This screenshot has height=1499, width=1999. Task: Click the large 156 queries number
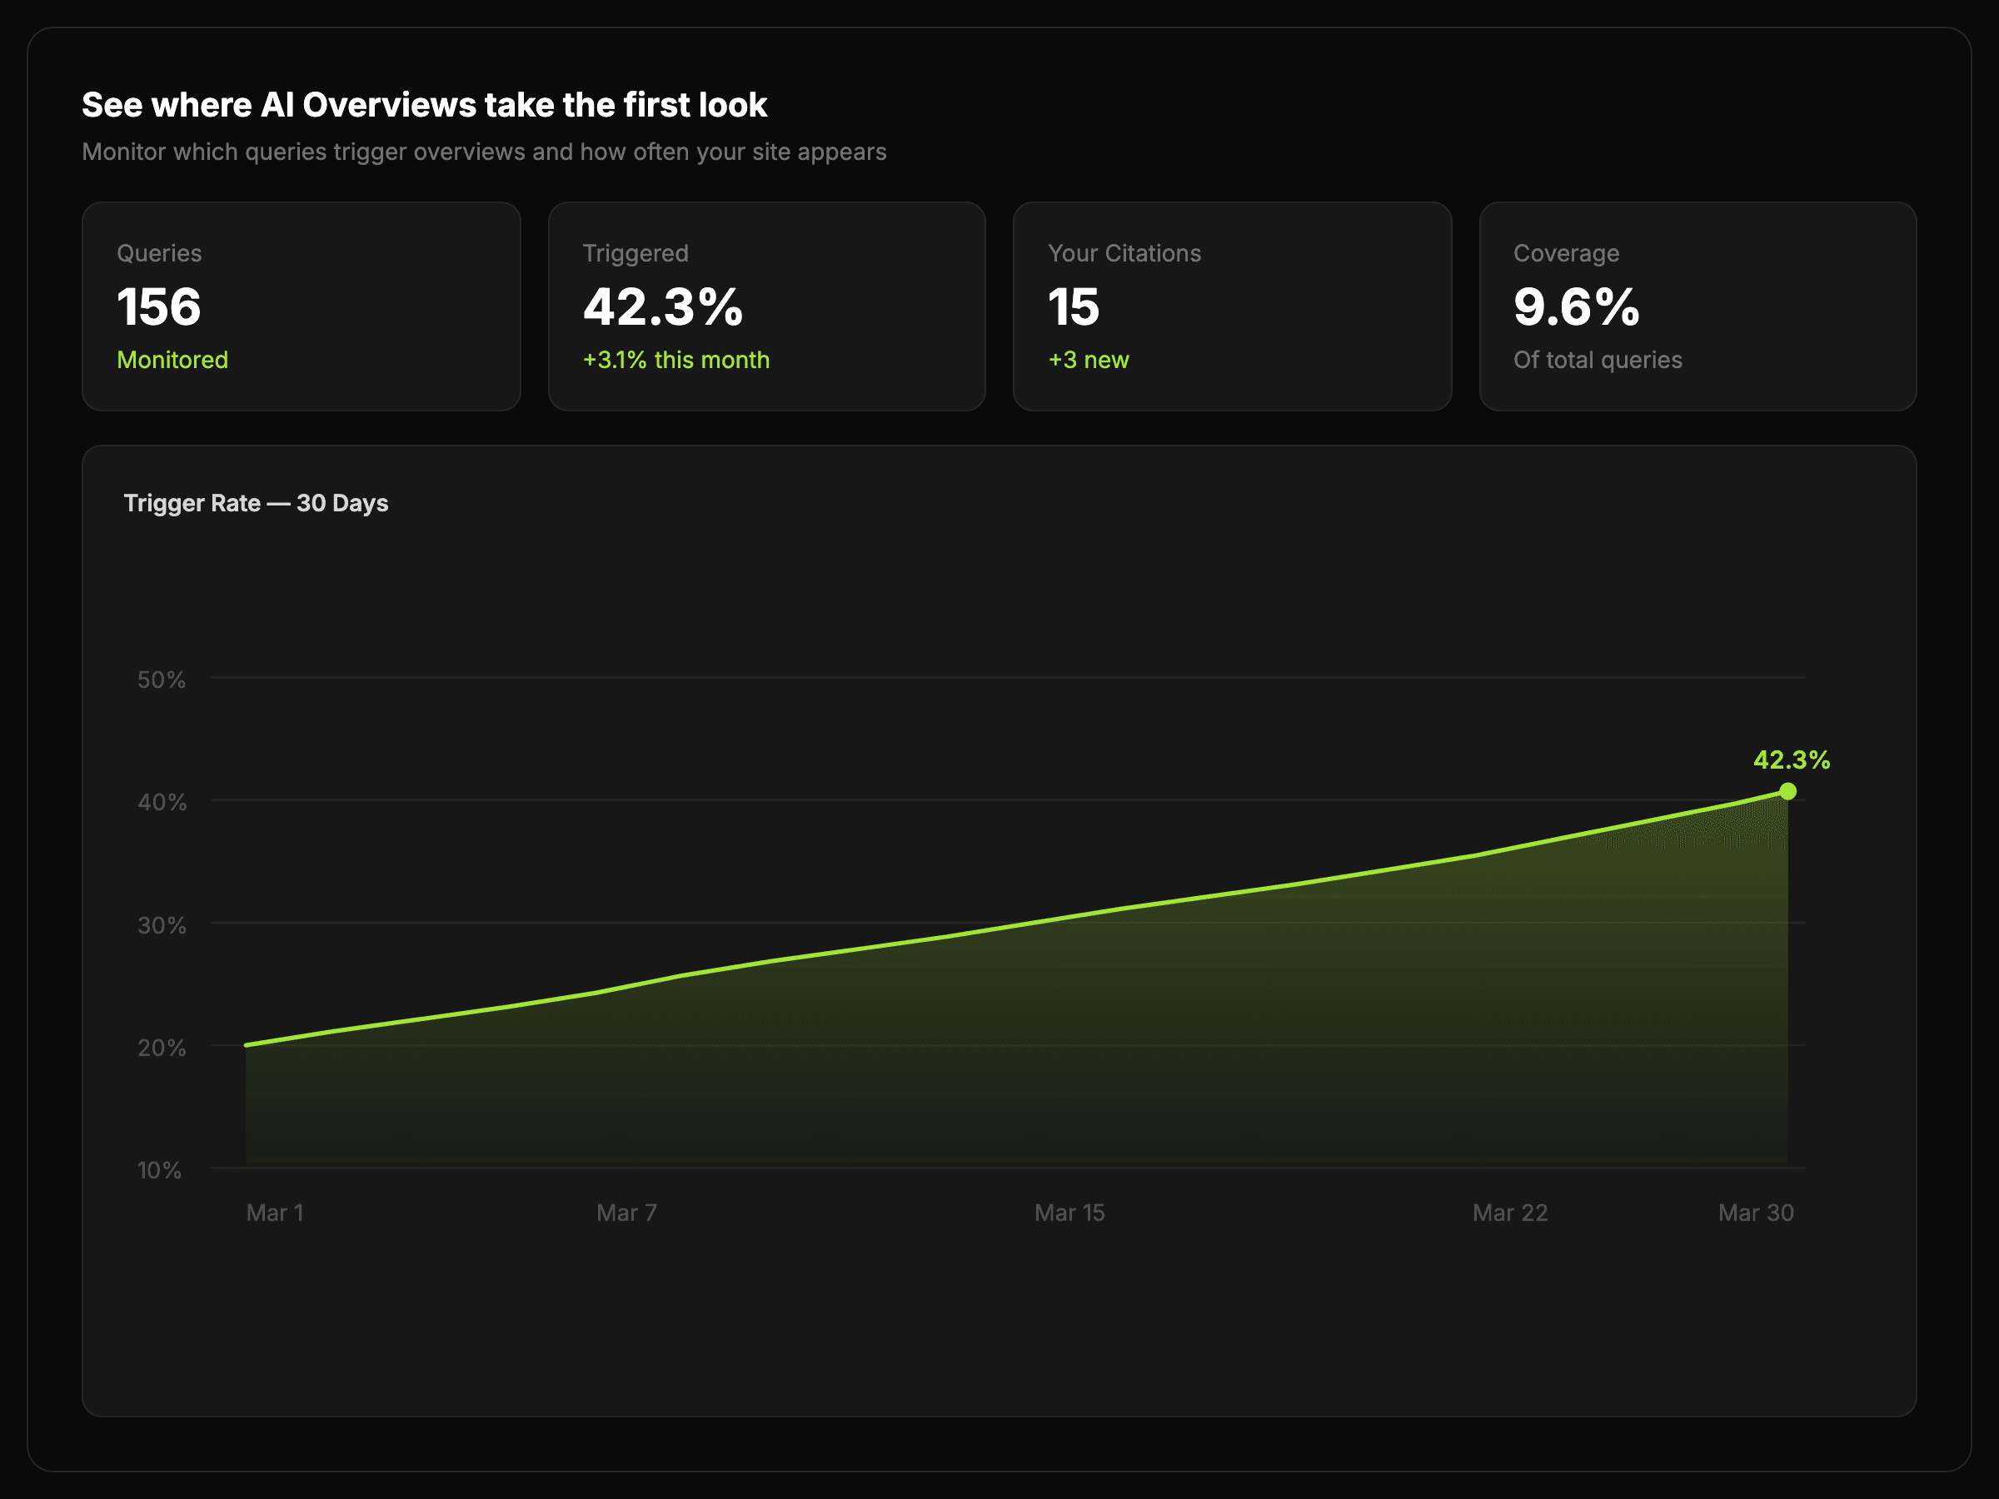tap(159, 306)
